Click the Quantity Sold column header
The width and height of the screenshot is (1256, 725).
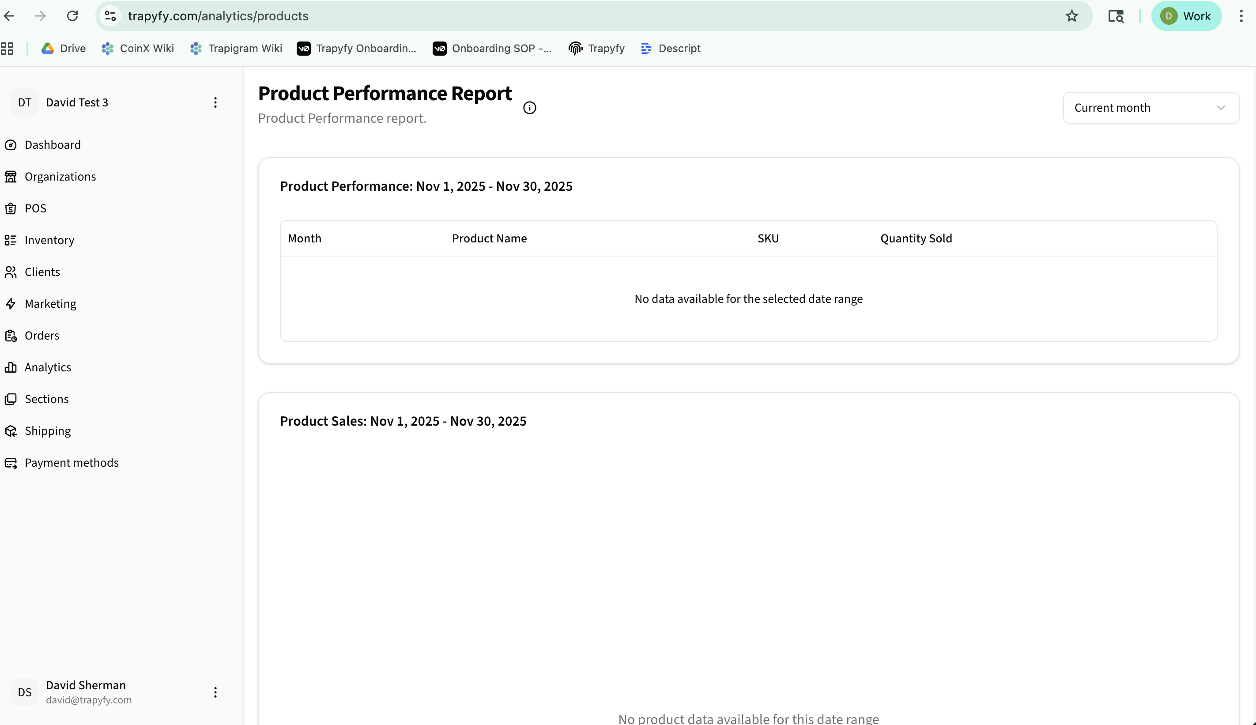pyautogui.click(x=916, y=238)
